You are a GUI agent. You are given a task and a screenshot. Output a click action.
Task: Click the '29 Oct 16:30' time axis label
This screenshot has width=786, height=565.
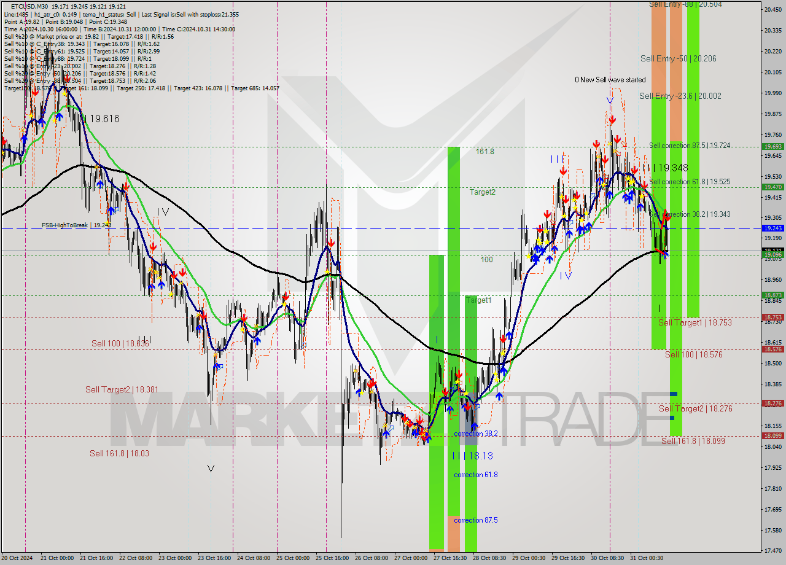click(567, 558)
